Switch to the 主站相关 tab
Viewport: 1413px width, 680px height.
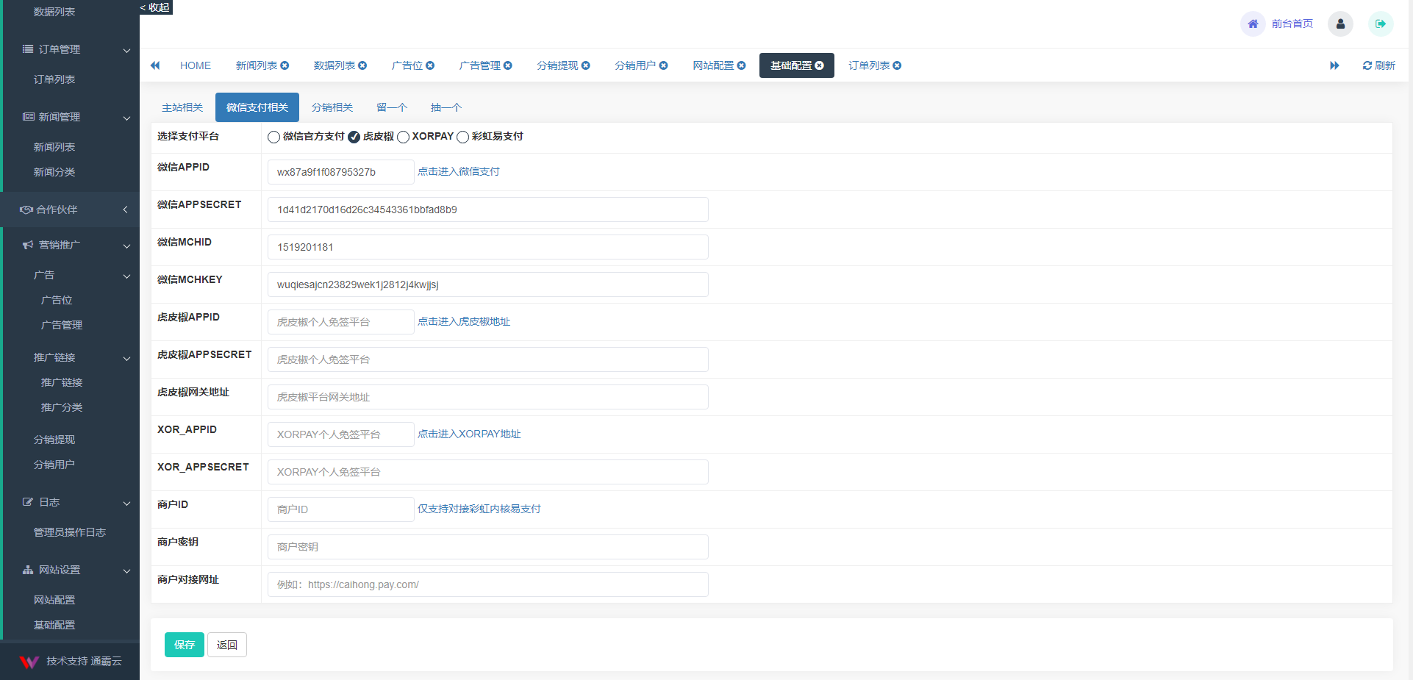coord(182,107)
